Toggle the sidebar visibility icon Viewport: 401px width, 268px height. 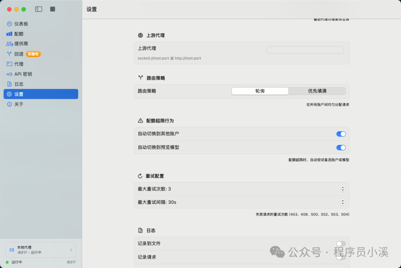tap(39, 9)
